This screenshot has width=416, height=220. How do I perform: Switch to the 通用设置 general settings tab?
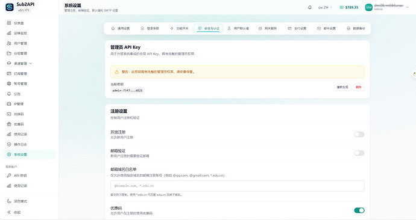pos(121,28)
